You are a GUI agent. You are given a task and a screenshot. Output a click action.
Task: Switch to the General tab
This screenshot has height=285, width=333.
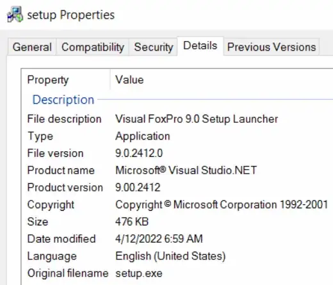tap(32, 47)
